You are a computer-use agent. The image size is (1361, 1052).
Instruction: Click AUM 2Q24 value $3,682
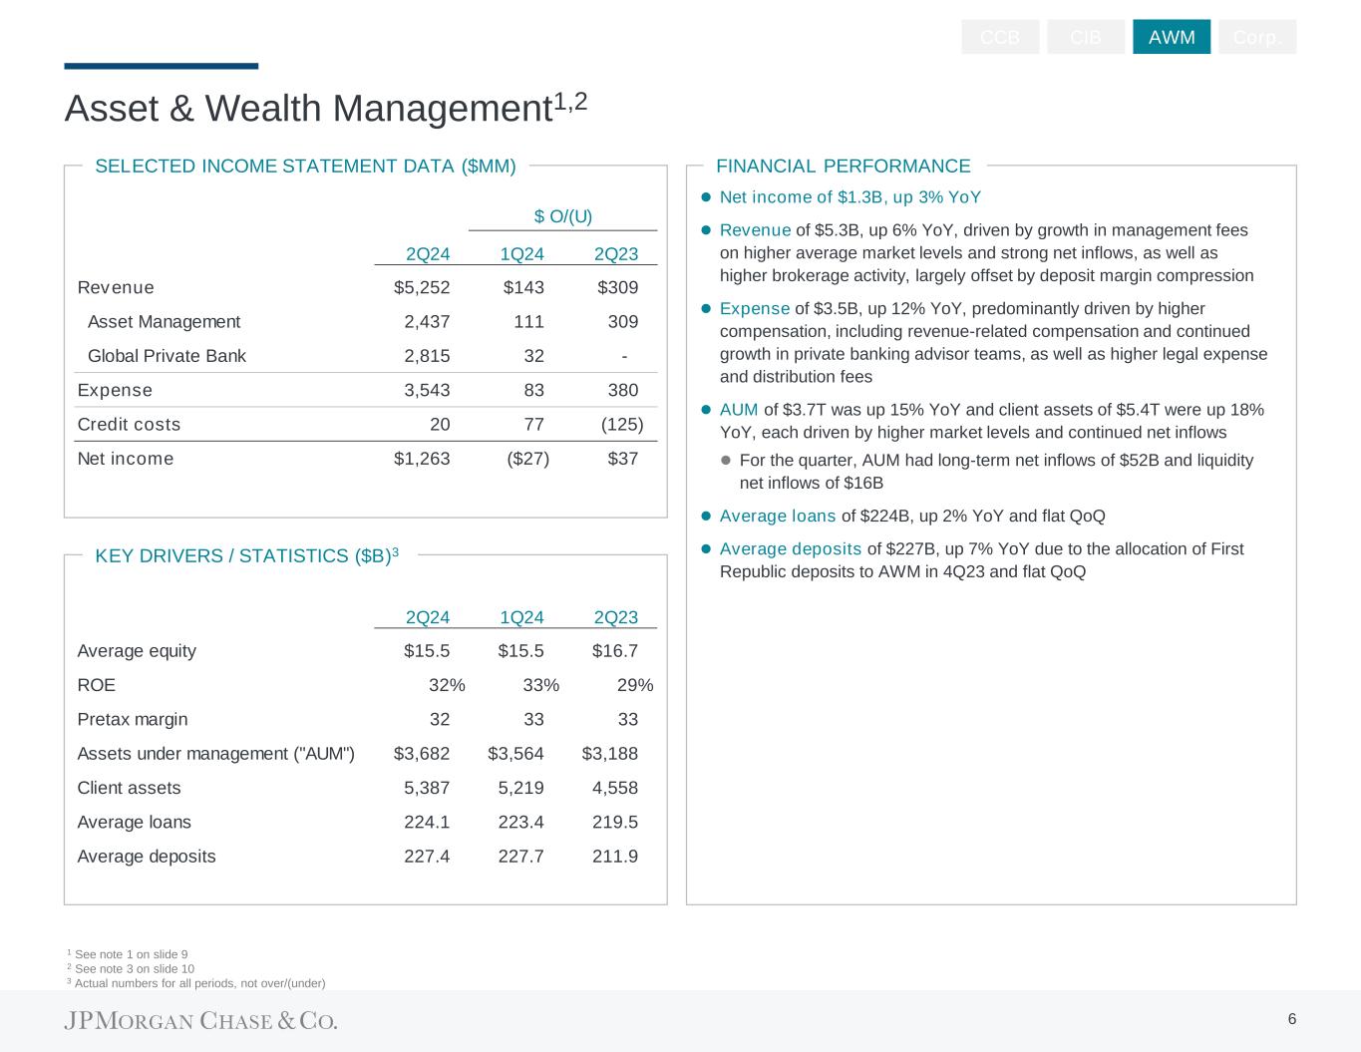(x=422, y=754)
